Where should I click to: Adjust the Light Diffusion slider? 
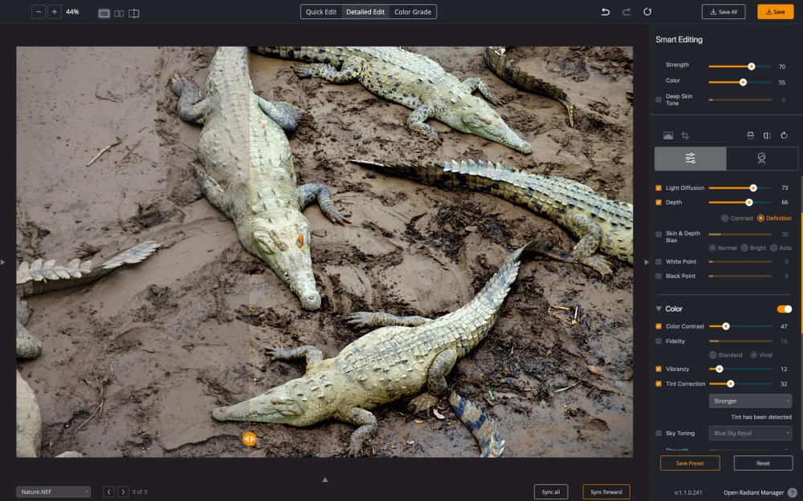(x=740, y=188)
